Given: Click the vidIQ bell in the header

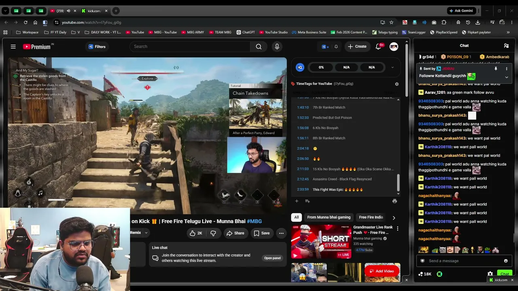Looking at the screenshot, I should point(336,46).
